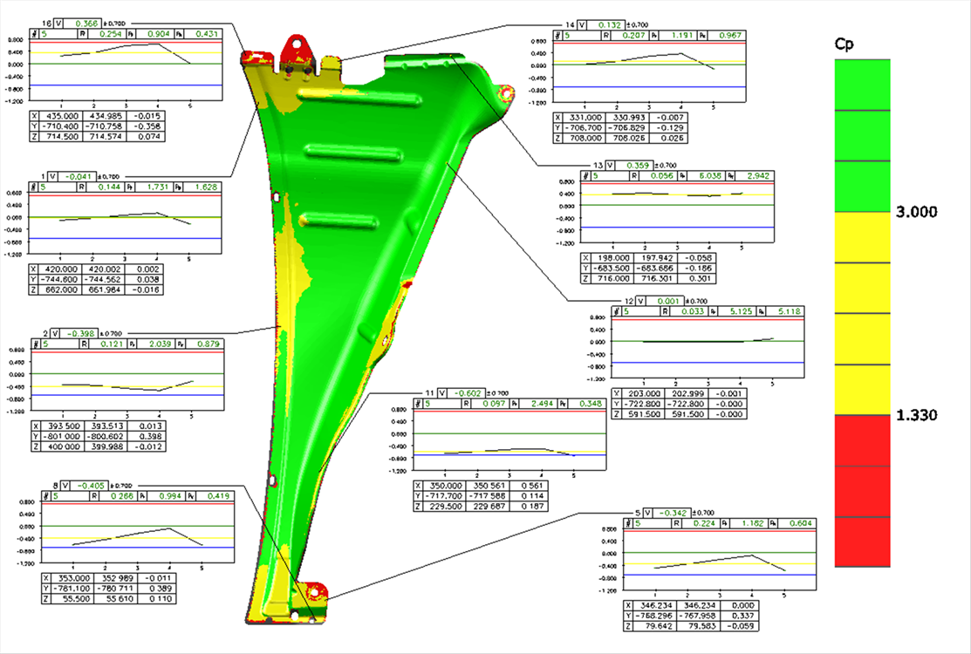The image size is (971, 654).
Task: Click the R label in point 13 callout
Action: click(x=634, y=175)
